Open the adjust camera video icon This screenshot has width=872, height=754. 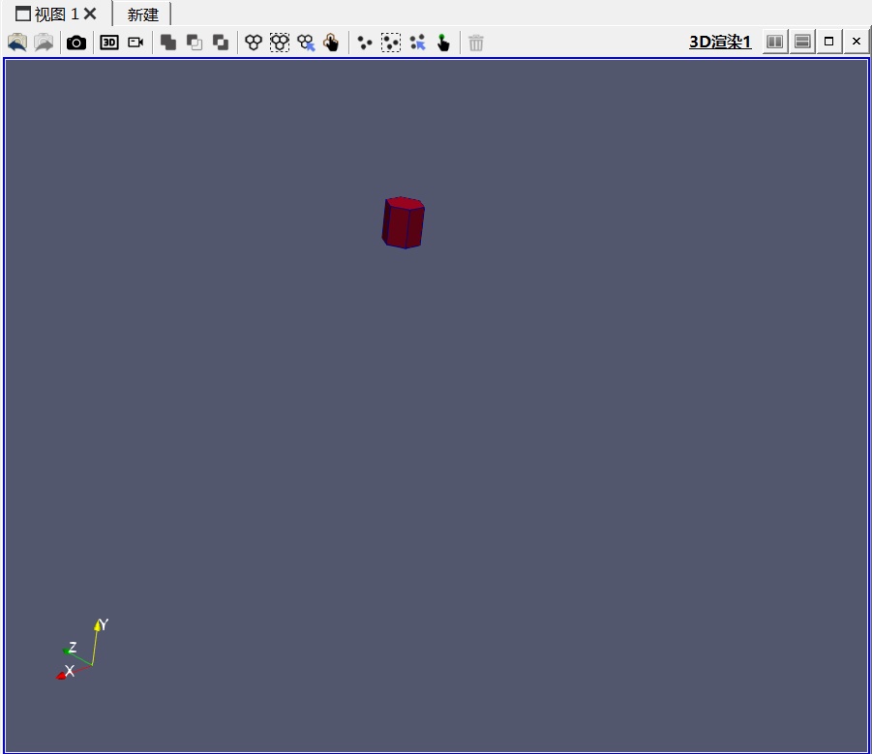tap(135, 43)
